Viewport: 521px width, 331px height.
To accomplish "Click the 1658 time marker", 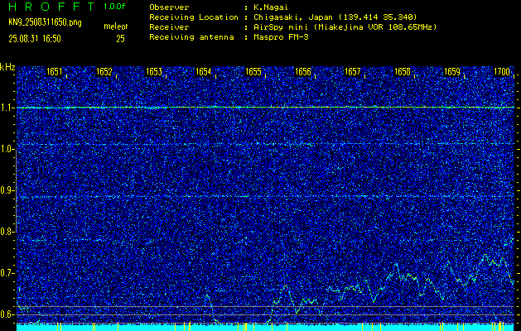I will pyautogui.click(x=403, y=72).
